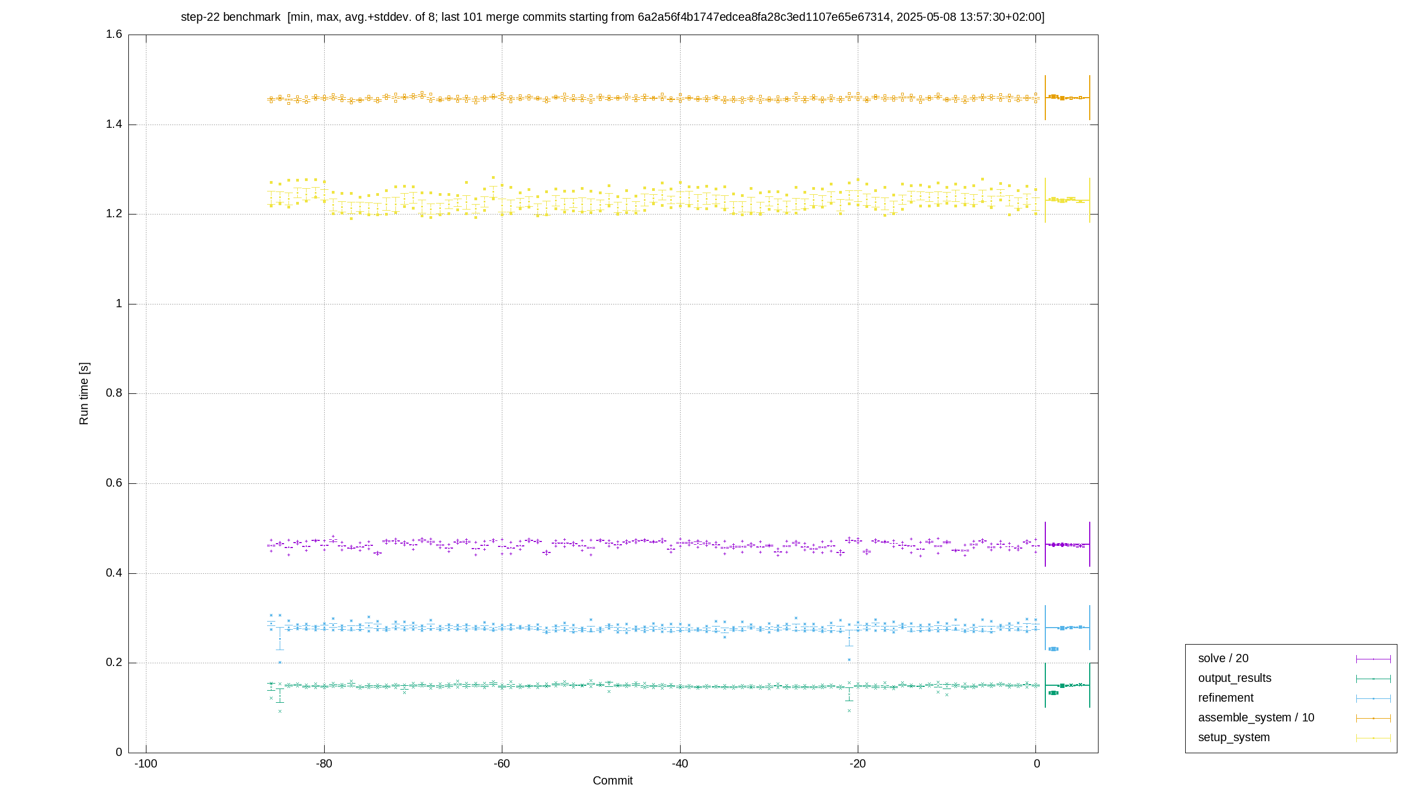Click the blue refinement legend line sample
1404x790 pixels.
point(1373,698)
